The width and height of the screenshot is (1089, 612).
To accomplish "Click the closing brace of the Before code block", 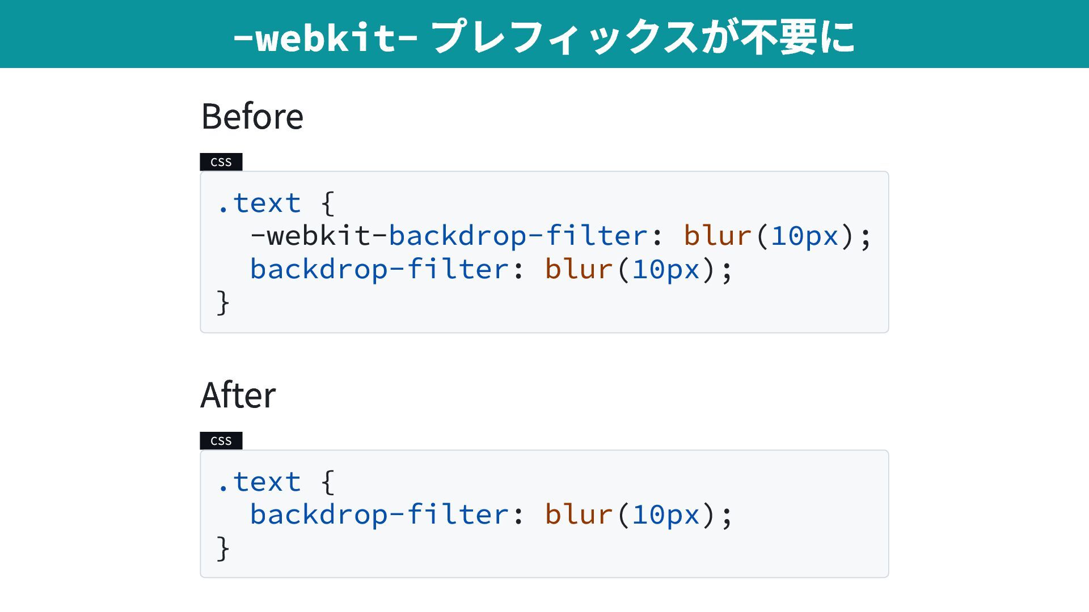I will (x=223, y=302).
